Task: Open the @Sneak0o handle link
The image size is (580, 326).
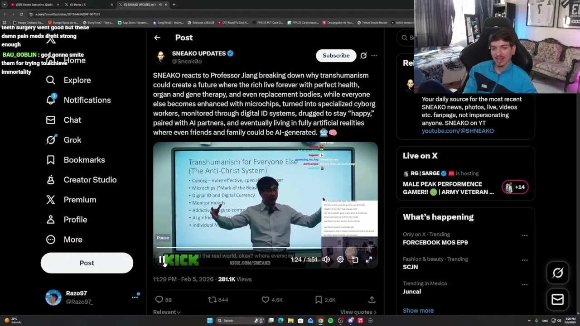Action: 187,61
